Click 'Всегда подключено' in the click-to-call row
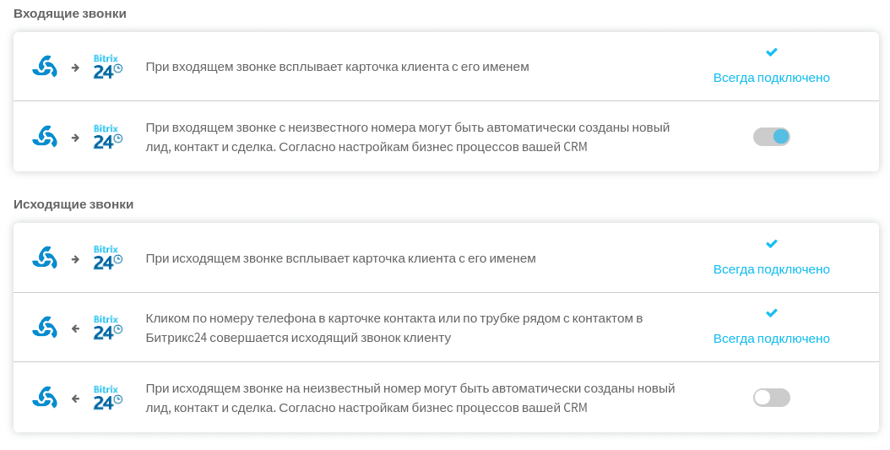890x450 pixels. [x=772, y=339]
